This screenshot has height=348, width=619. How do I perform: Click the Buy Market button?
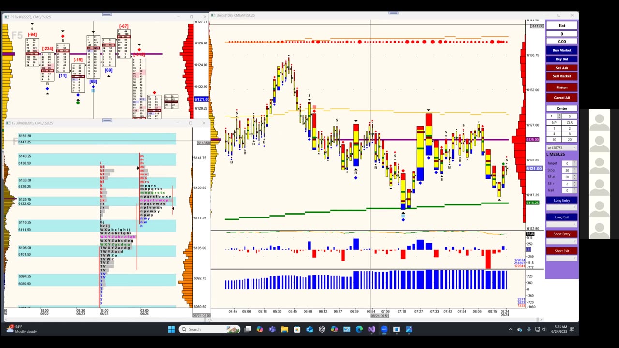coord(562,50)
